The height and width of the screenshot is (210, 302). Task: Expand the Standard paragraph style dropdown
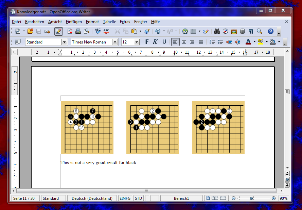pyautogui.click(x=64, y=42)
